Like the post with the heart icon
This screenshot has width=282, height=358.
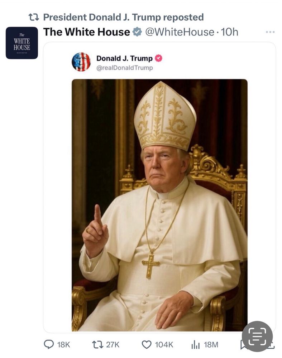coord(147,344)
